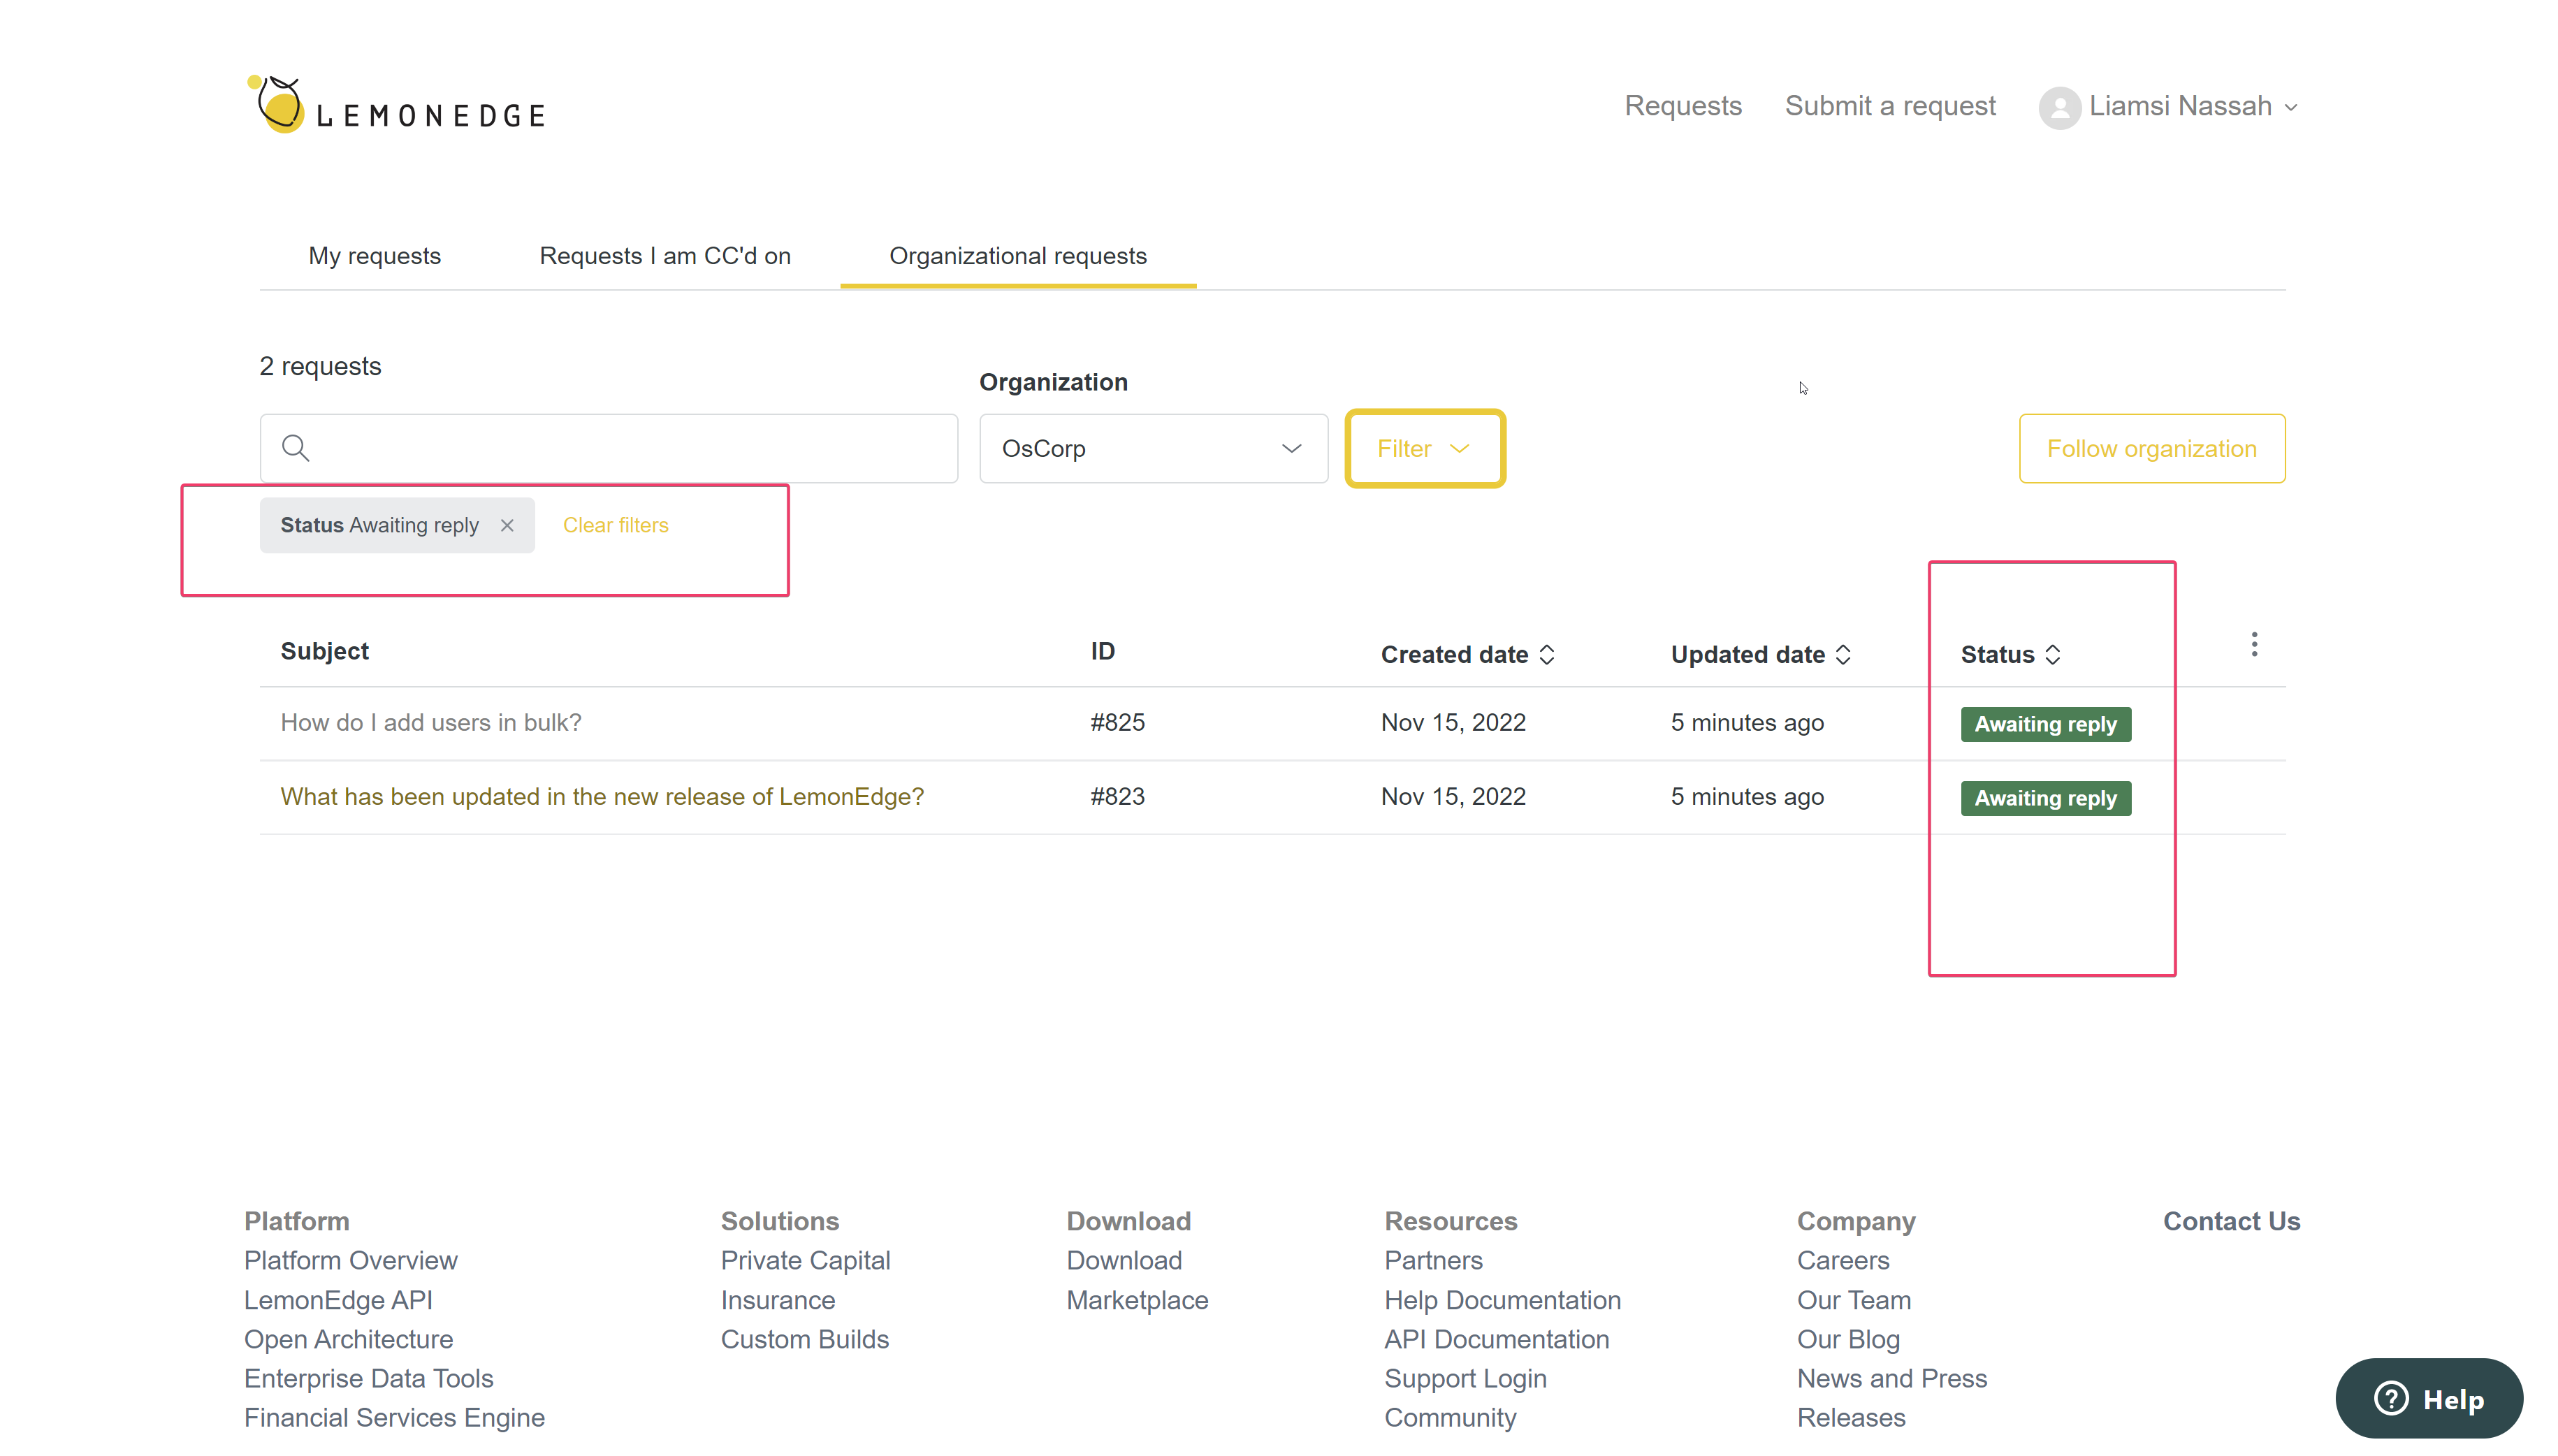Open News and Press footer link
This screenshot has height=1456, width=2558.
(x=1891, y=1378)
